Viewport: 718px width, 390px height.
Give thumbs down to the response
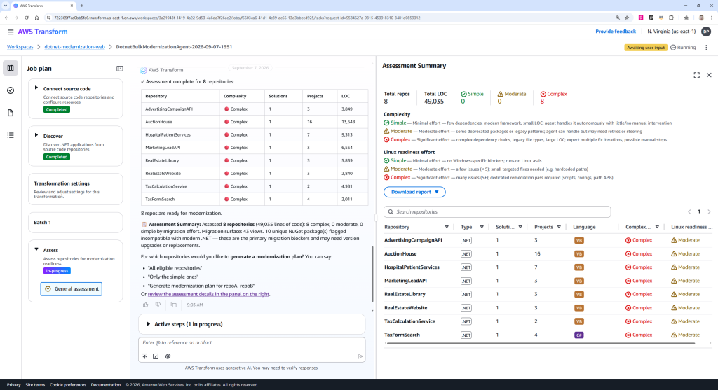(158, 305)
